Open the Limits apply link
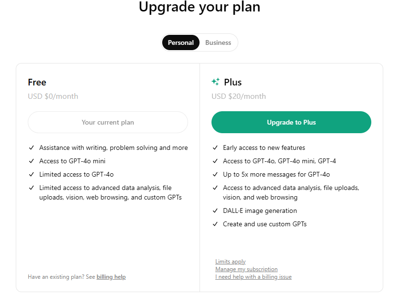Screen dimensions: 400x295 coord(230,262)
